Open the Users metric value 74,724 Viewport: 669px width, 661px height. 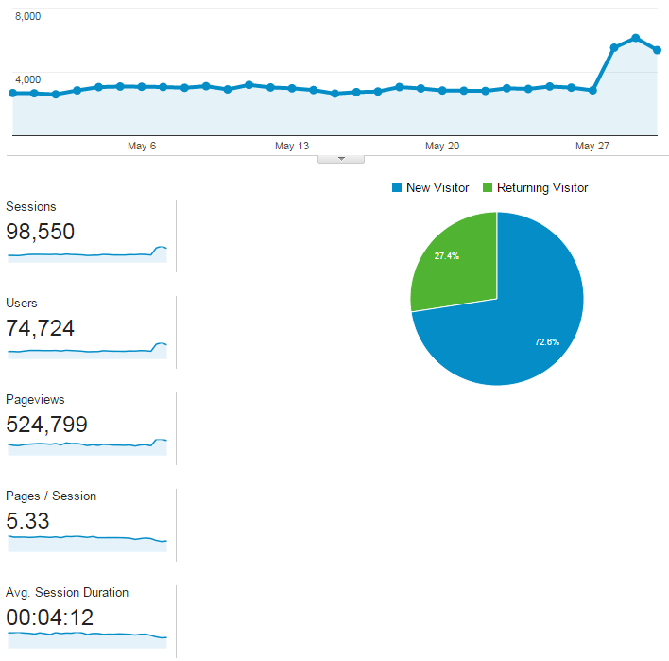pos(41,329)
